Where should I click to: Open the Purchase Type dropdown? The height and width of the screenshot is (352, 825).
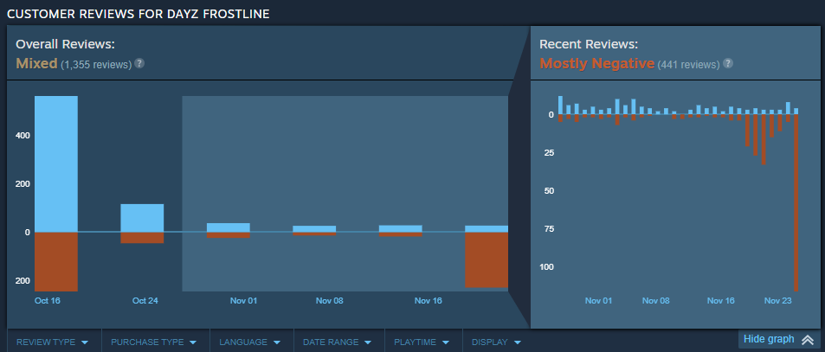(x=153, y=342)
